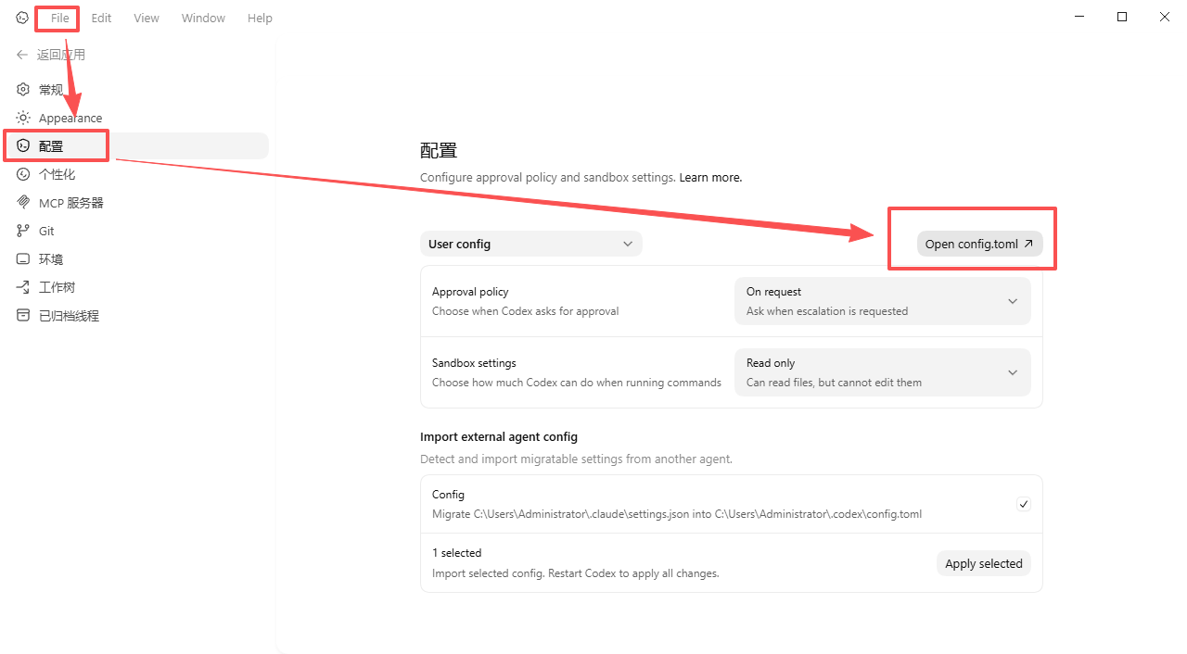Open General settings gear icon
The image size is (1187, 654).
[x=23, y=90]
